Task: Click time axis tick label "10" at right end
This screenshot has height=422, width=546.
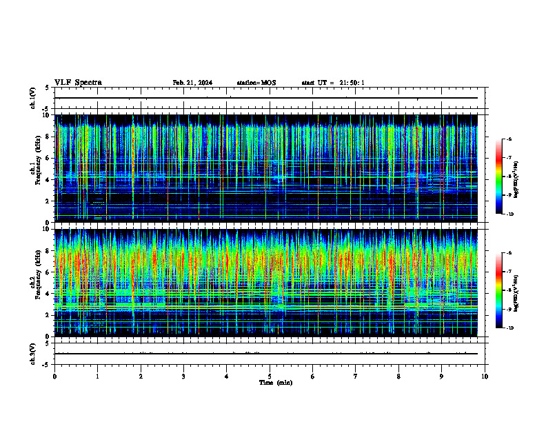Action: (x=485, y=376)
